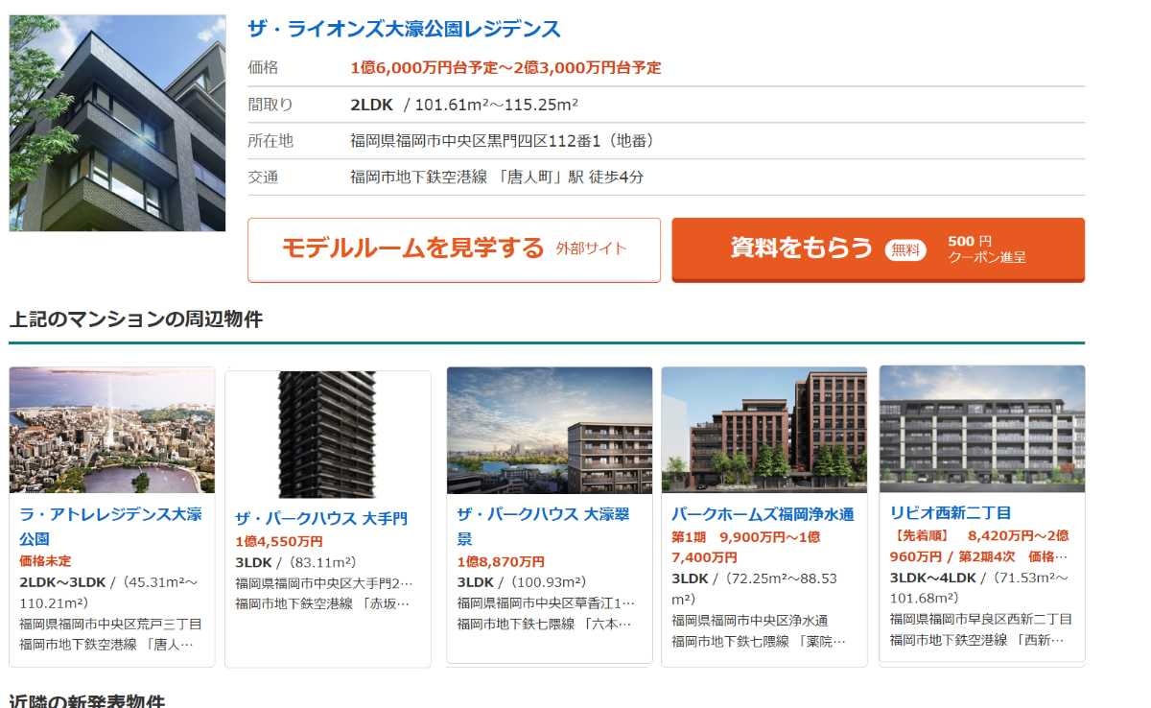Screen dimensions: 1151x708
Task: Open ザ・パークハウス 大手門 tower image
Action: coord(327,434)
